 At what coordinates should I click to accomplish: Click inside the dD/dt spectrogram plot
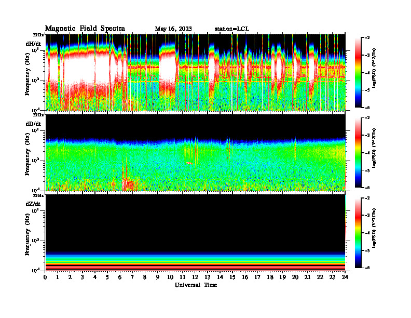pos(195,152)
